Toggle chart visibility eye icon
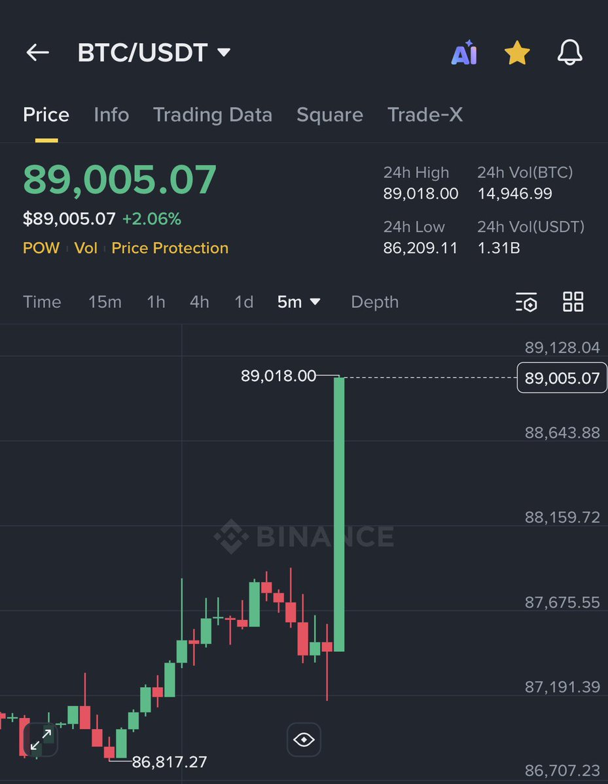This screenshot has width=608, height=784. click(304, 740)
